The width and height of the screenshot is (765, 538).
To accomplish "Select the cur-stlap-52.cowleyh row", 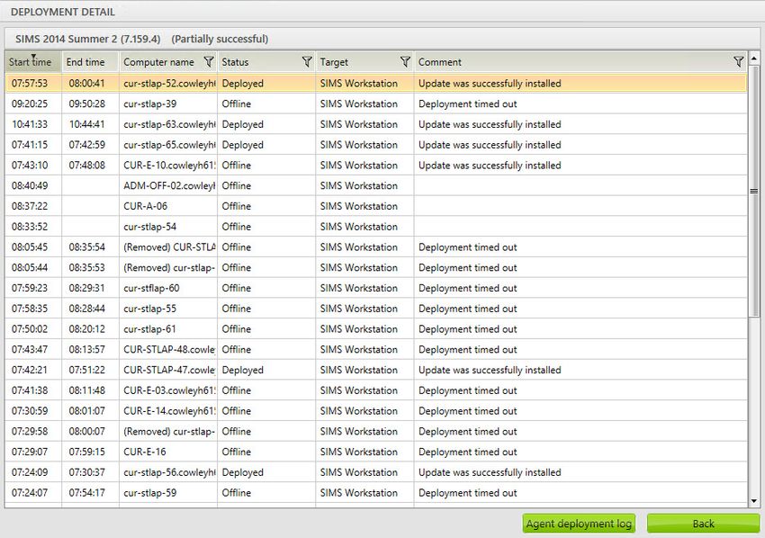I will pyautogui.click(x=376, y=84).
